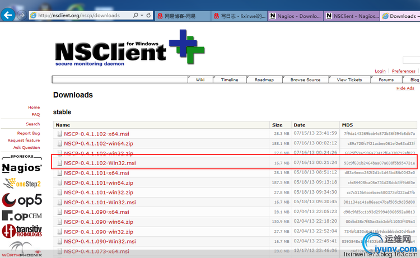Image resolution: width=420 pixels, height=258 pixels.
Task: Click file icon beside NSCP-0.4.1.102-win64.zip
Action: [60, 143]
